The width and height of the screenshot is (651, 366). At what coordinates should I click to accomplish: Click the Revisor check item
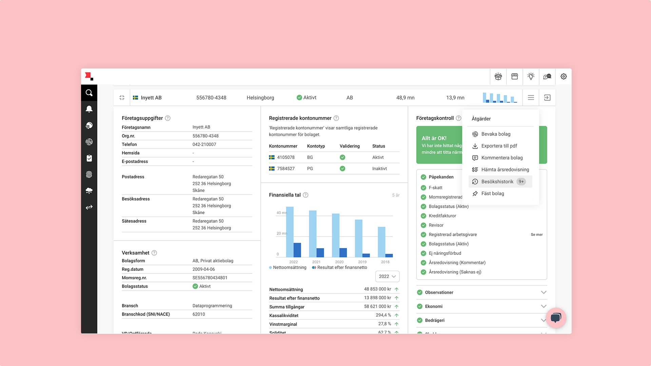pos(436,225)
